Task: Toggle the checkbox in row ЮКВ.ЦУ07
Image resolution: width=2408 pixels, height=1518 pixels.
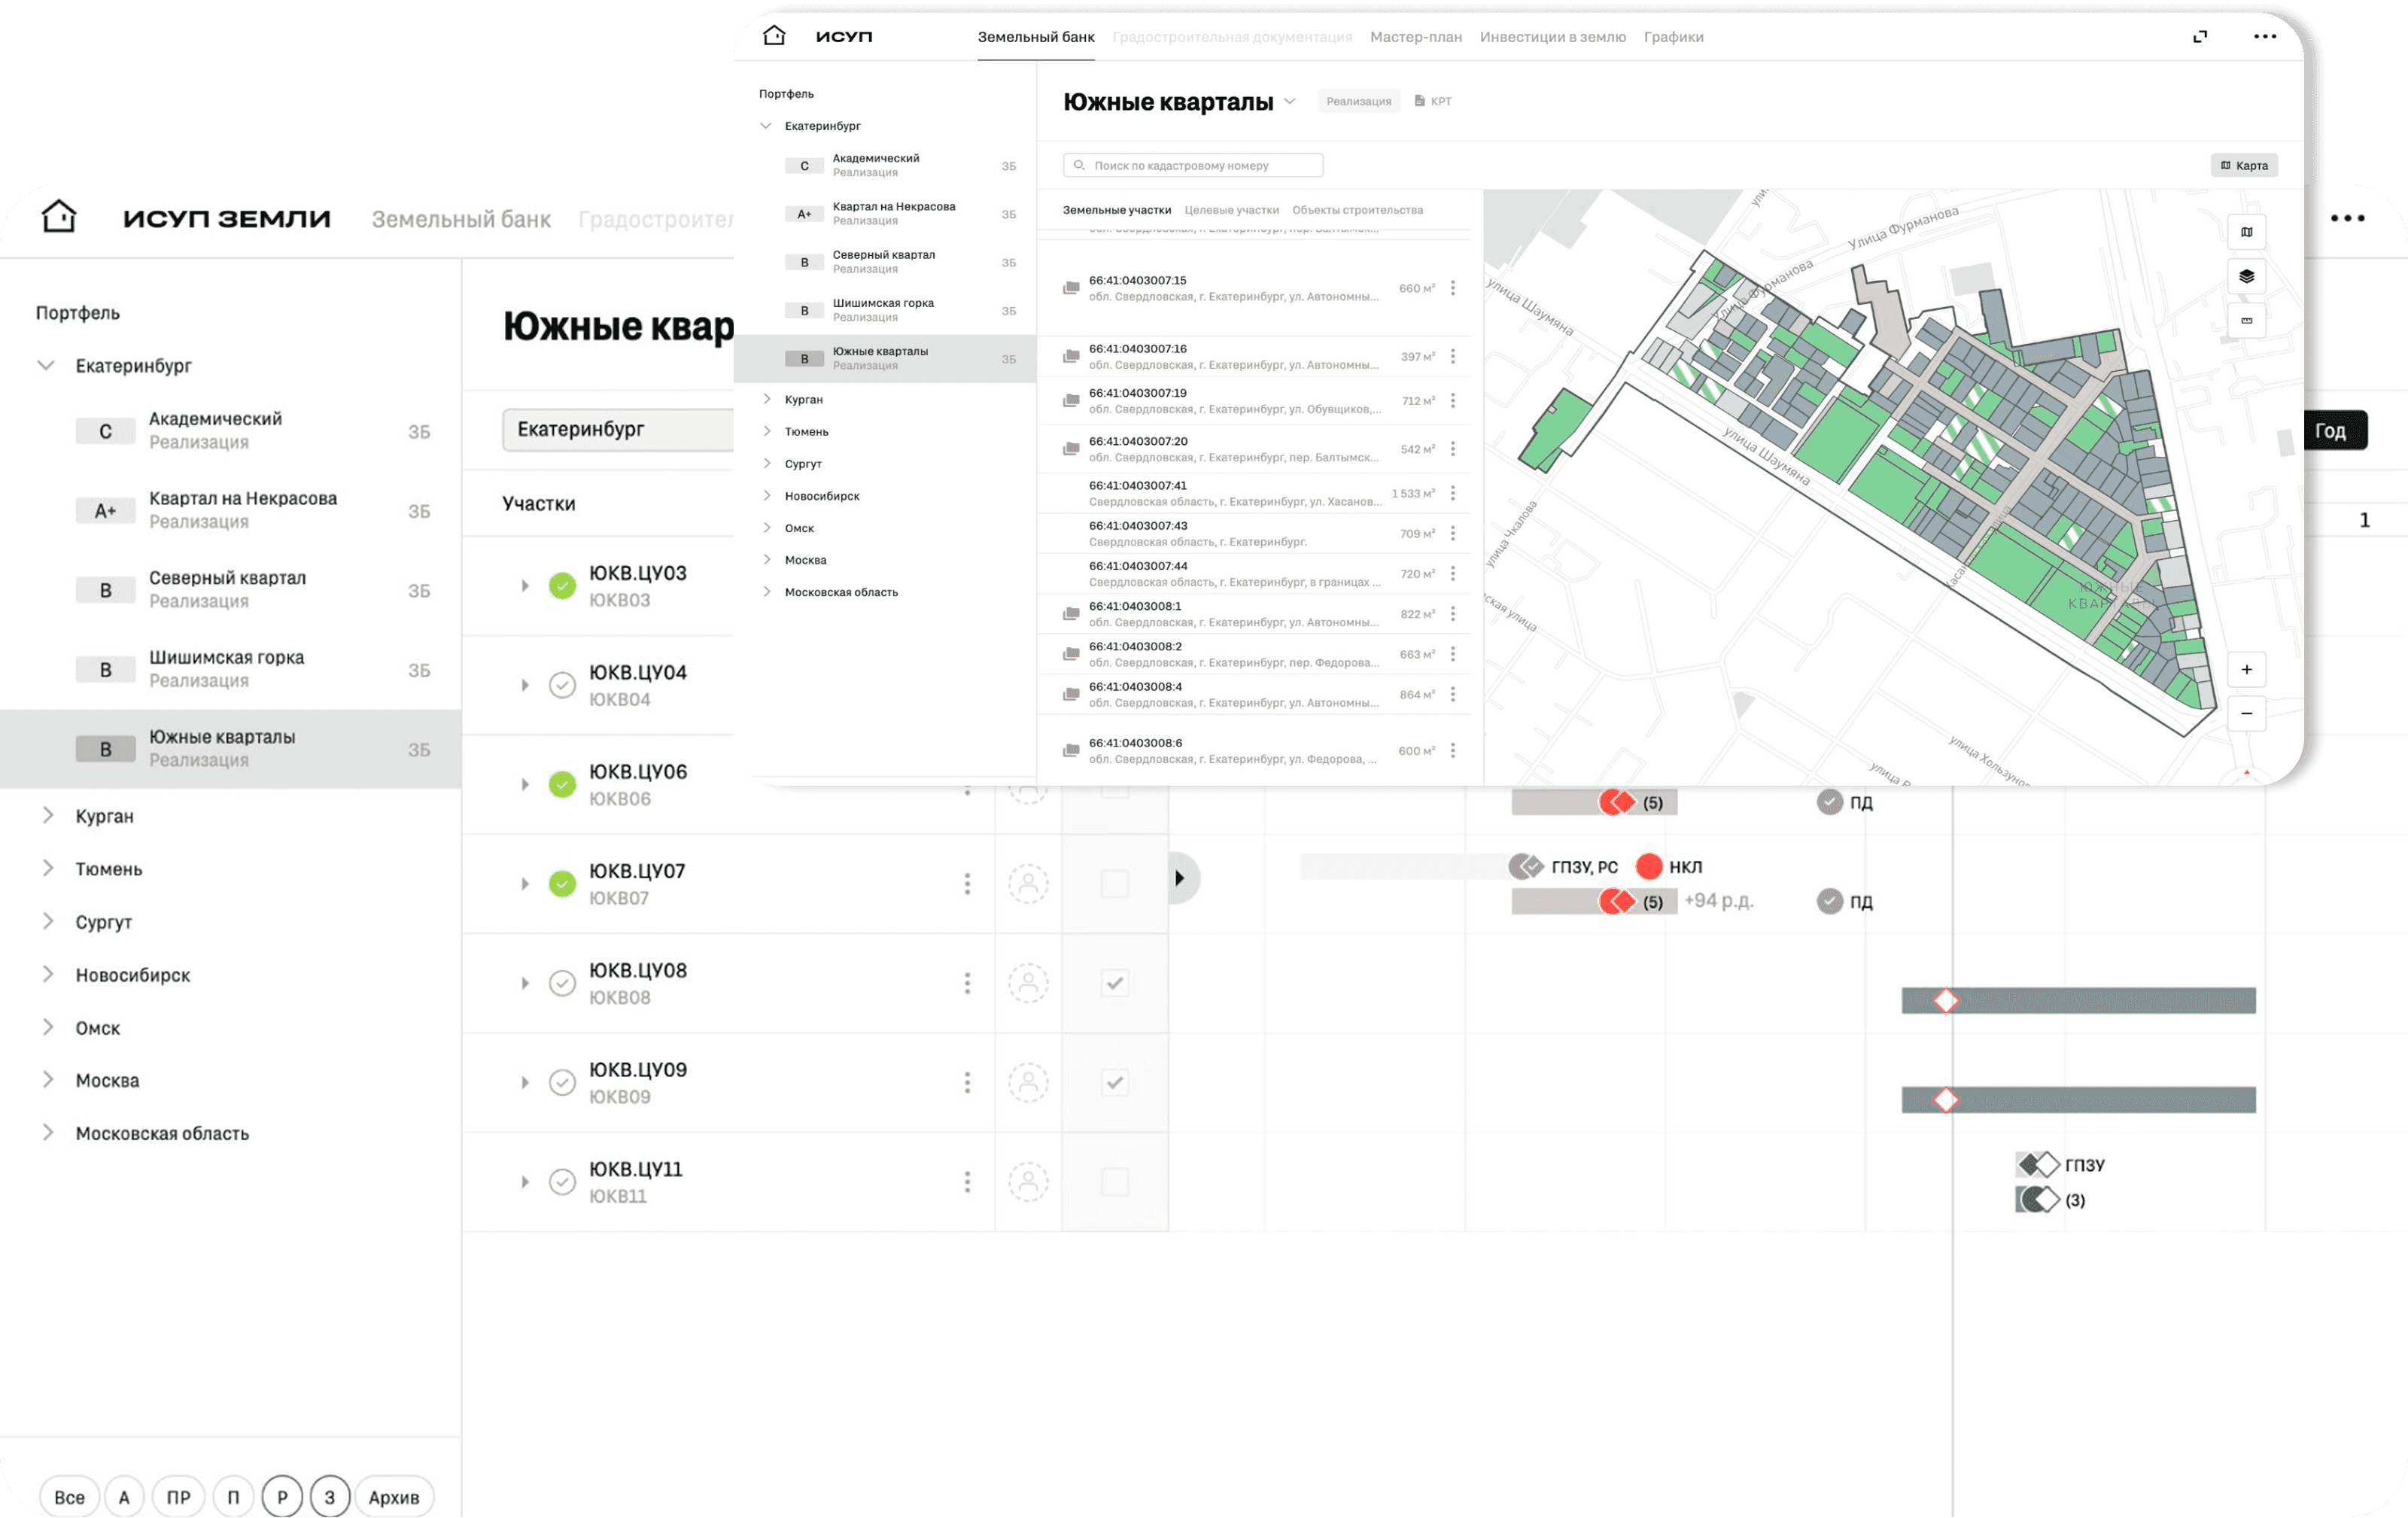Action: pyautogui.click(x=1115, y=883)
